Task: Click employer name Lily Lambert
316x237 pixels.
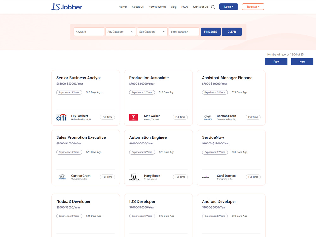Action: [x=79, y=116]
